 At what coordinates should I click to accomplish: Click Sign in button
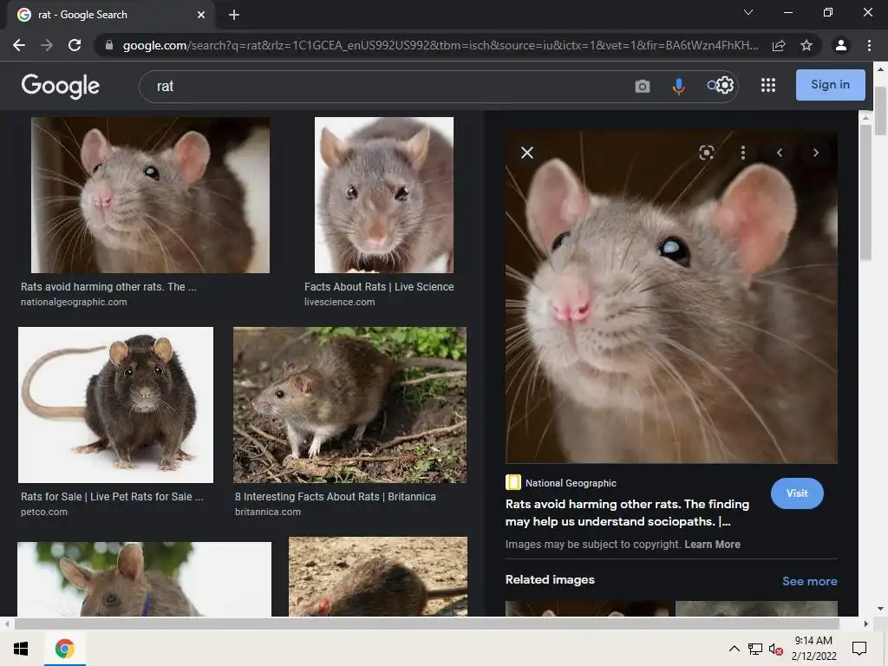point(830,85)
